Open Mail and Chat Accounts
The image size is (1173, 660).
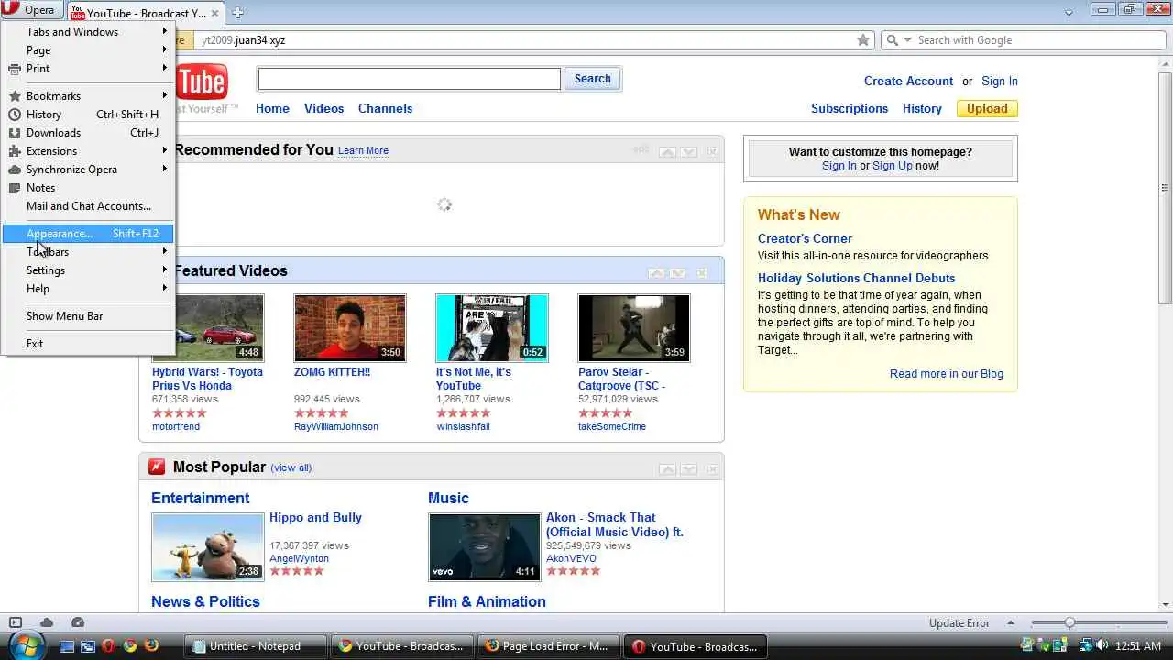(88, 206)
